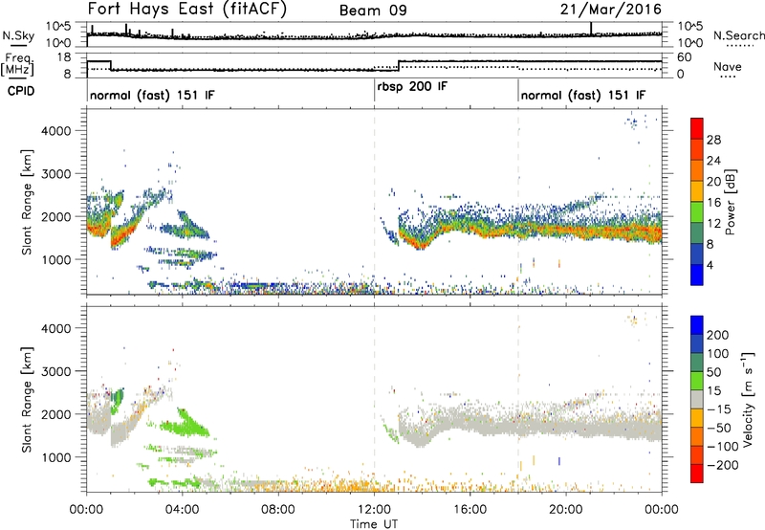765x530 pixels.
Task: Click the 4 dB power scale value
Action: (x=710, y=266)
